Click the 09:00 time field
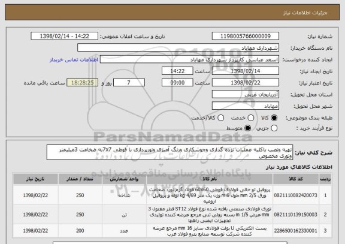This screenshot has height=244, width=345. 177,83
